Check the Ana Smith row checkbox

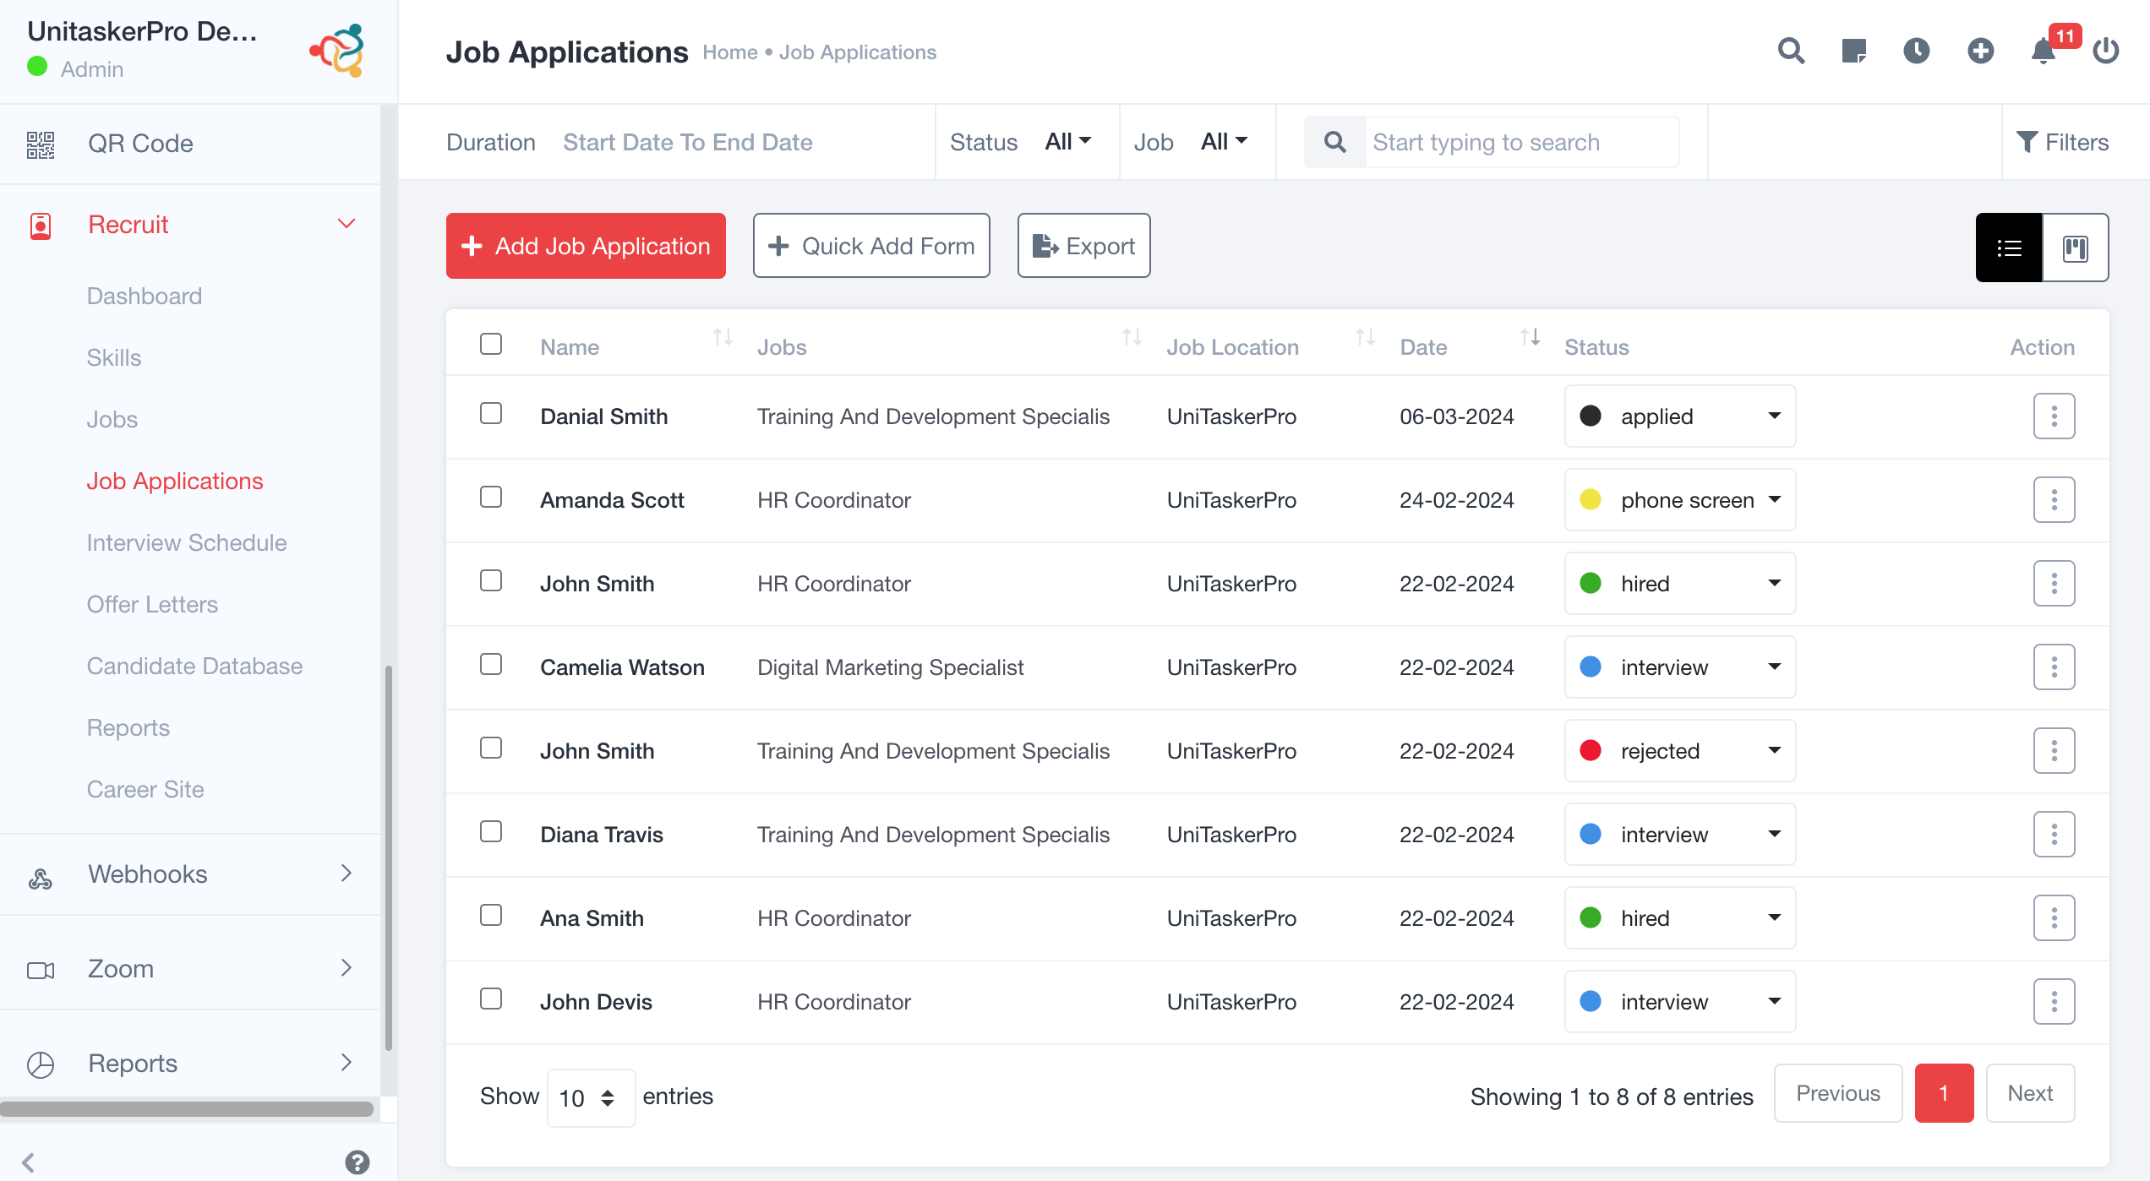pyautogui.click(x=491, y=915)
